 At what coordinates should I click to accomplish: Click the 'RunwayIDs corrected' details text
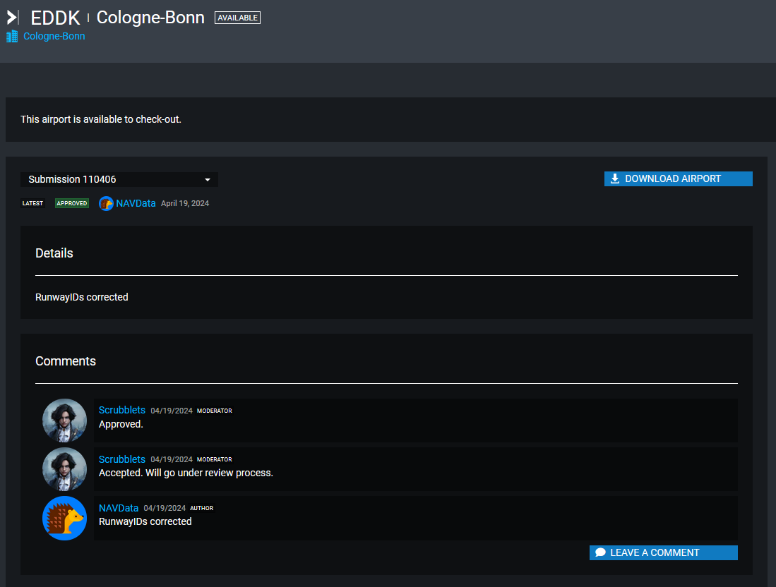(x=82, y=297)
